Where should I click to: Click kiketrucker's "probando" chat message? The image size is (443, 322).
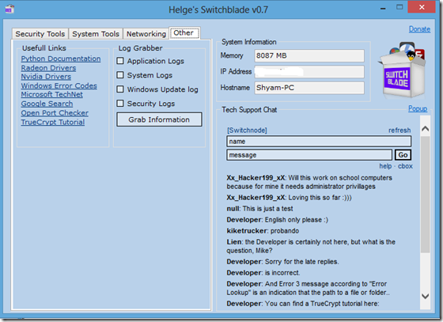tap(285, 231)
